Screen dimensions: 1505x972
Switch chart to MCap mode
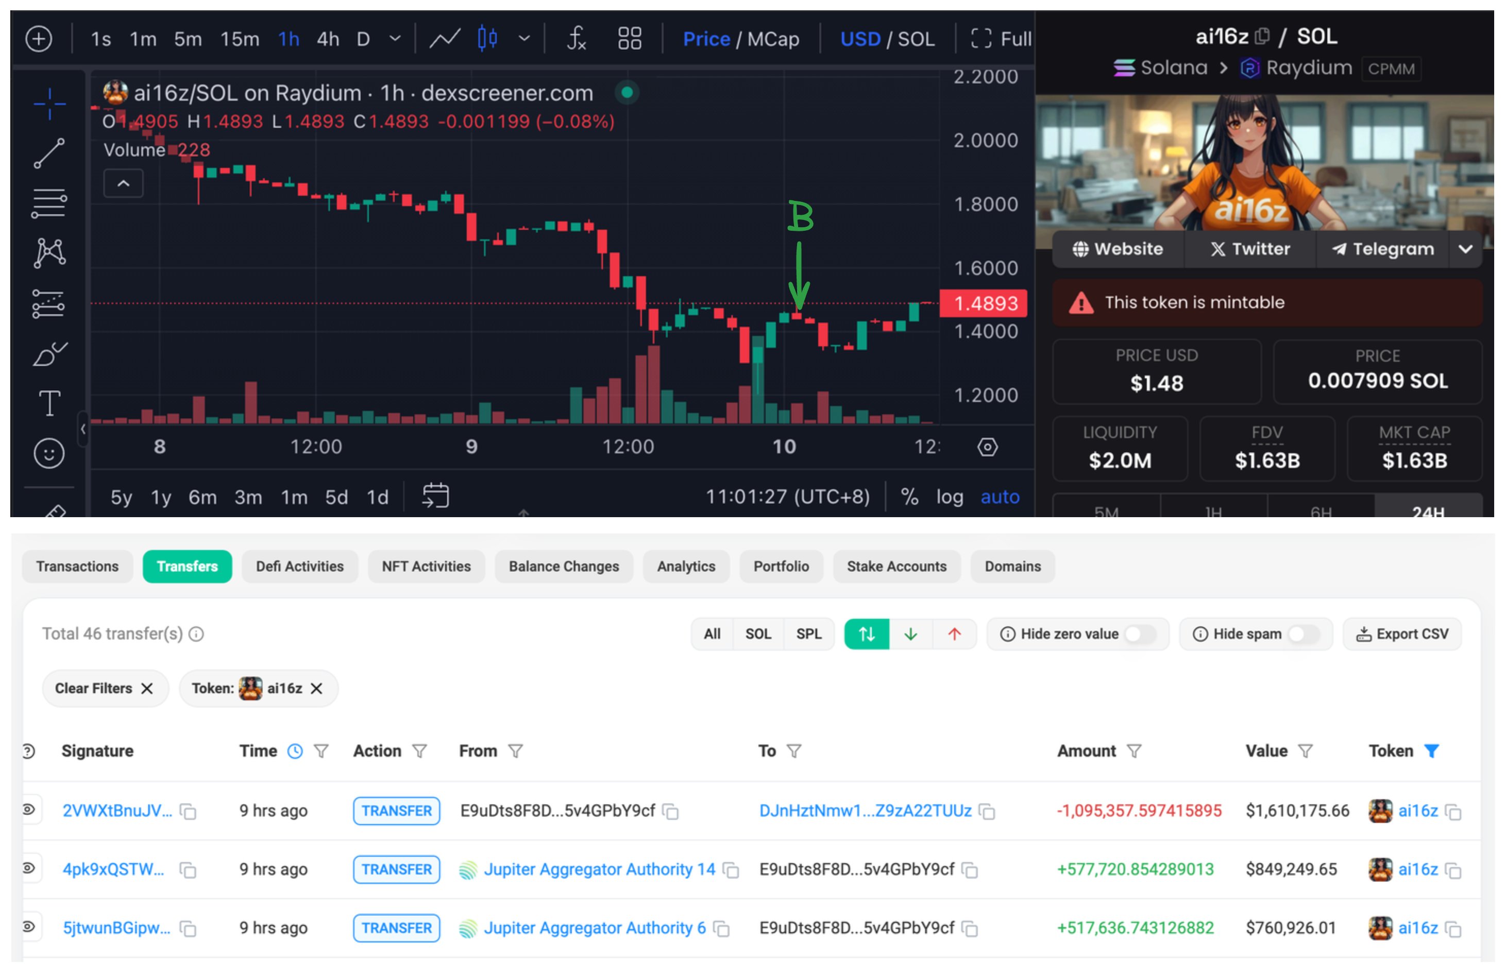[773, 39]
